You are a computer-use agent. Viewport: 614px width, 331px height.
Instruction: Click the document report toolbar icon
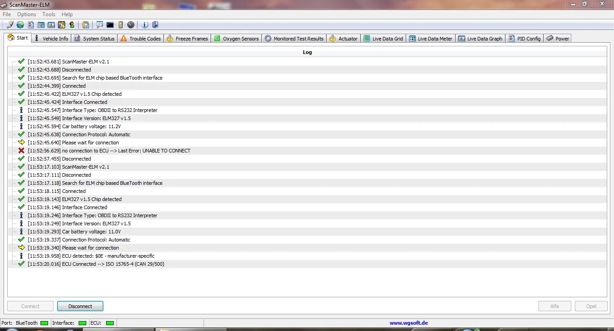coord(31,25)
